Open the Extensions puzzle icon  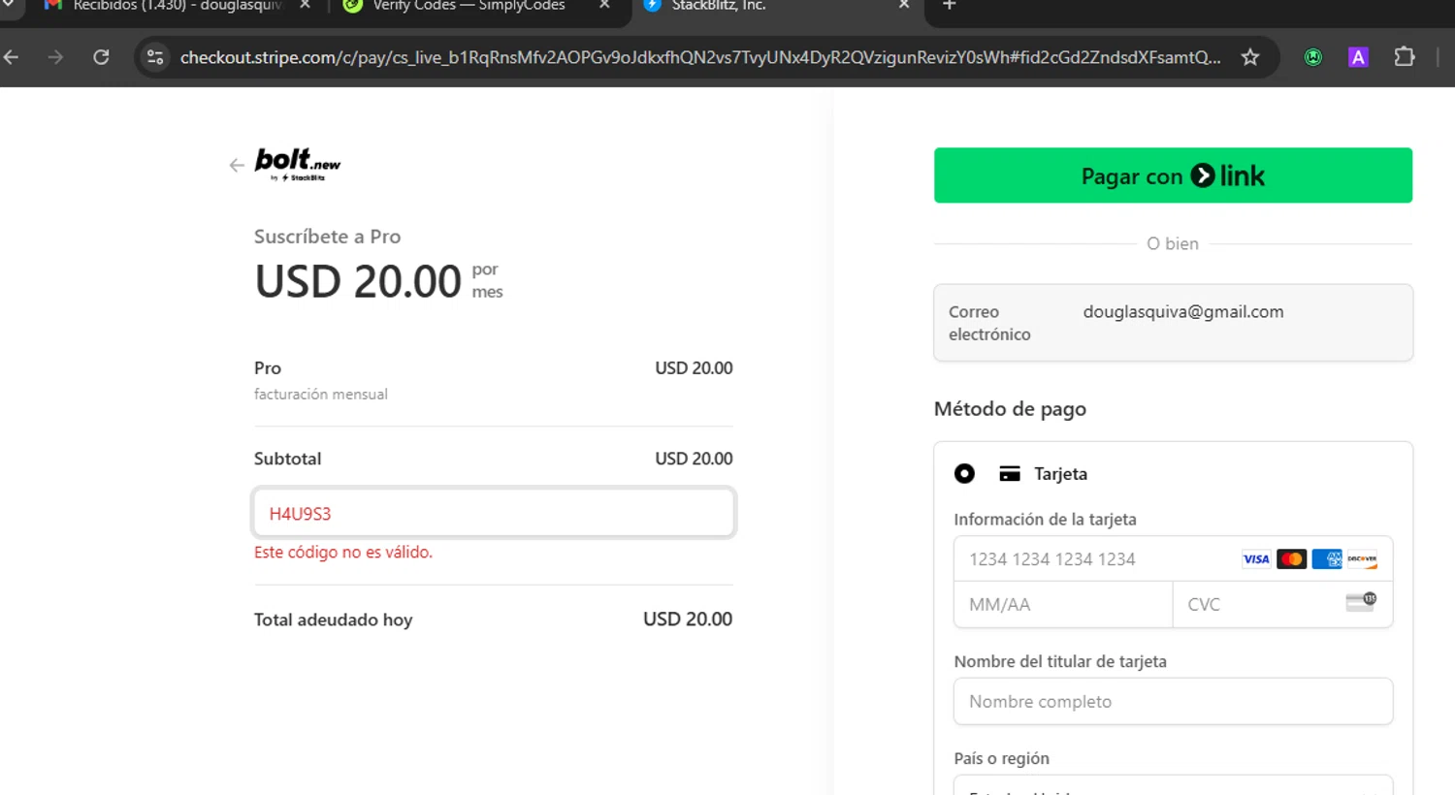(x=1404, y=57)
